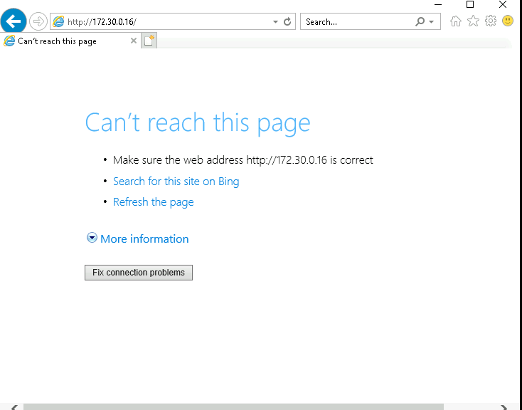Go back with the blue Back arrow
This screenshot has width=522, height=410.
click(14, 21)
